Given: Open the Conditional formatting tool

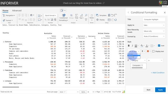Looking at the screenshot, I should pyautogui.click(x=64, y=17).
